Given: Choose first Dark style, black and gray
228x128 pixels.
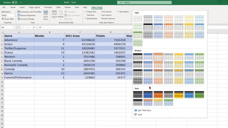Looking at the screenshot, I should pos(138,95).
